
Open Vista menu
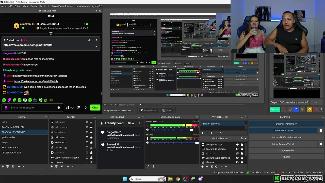click(25, 6)
